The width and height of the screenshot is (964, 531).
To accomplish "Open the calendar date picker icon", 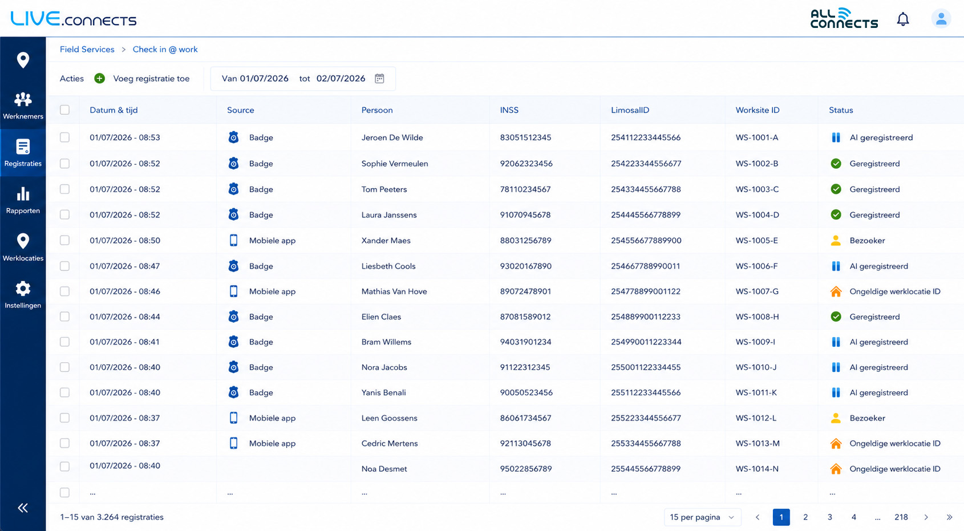I will (x=379, y=79).
